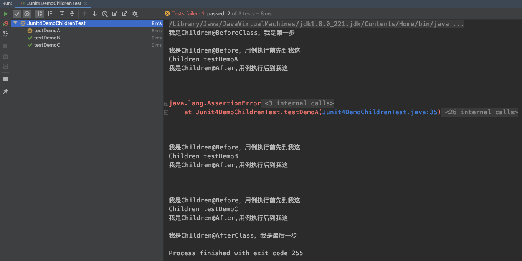This screenshot has width=522, height=261.
Task: Click the 0 ms duration of testDemoB
Action: click(x=157, y=38)
